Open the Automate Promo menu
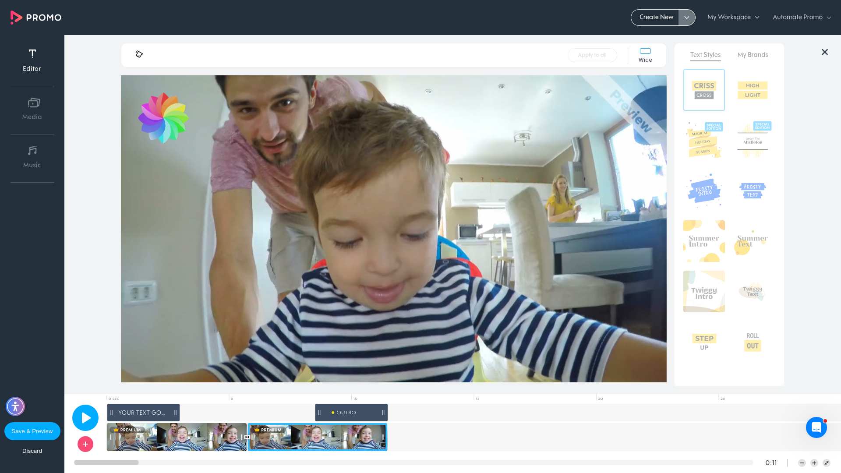The width and height of the screenshot is (841, 473). pos(802,18)
